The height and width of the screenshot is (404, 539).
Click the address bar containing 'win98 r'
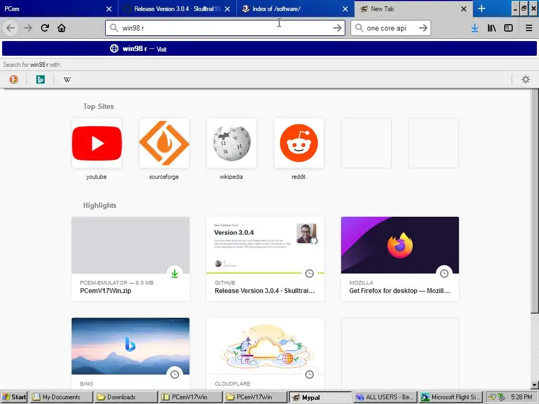click(225, 28)
